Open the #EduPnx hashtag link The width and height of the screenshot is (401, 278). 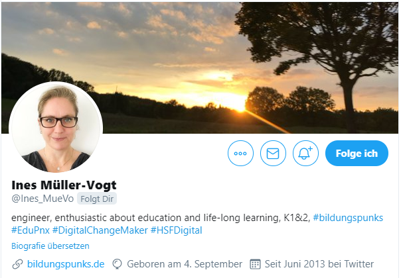[x=31, y=230]
